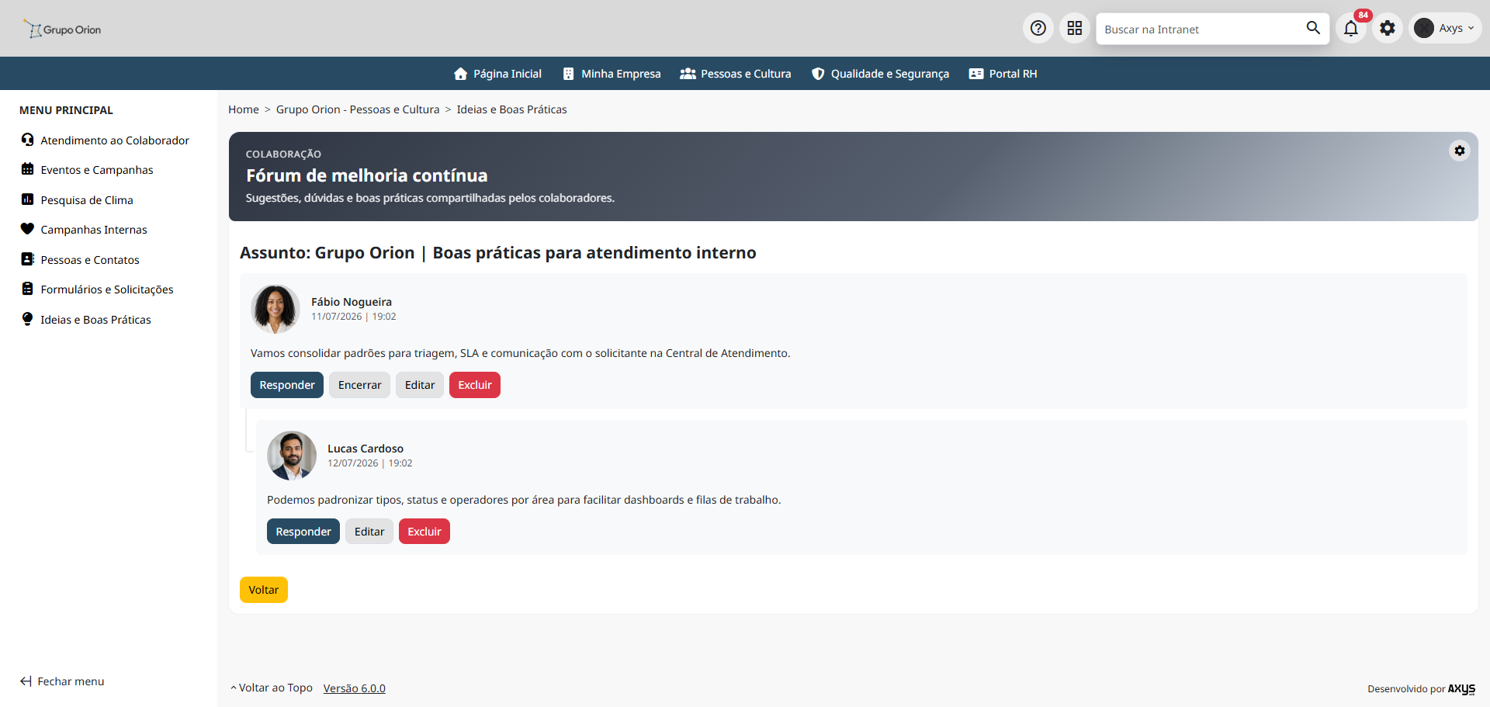Expand the Axys user dropdown
This screenshot has width=1490, height=707.
[x=1471, y=28]
